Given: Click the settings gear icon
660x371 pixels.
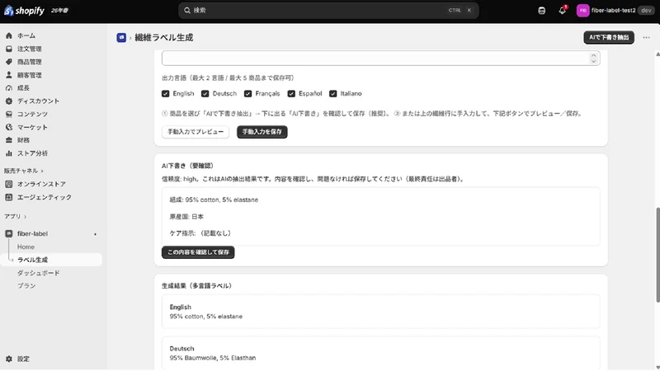Looking at the screenshot, I should (9, 359).
